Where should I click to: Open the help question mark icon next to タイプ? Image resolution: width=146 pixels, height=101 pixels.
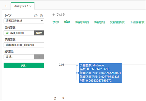[36, 16]
